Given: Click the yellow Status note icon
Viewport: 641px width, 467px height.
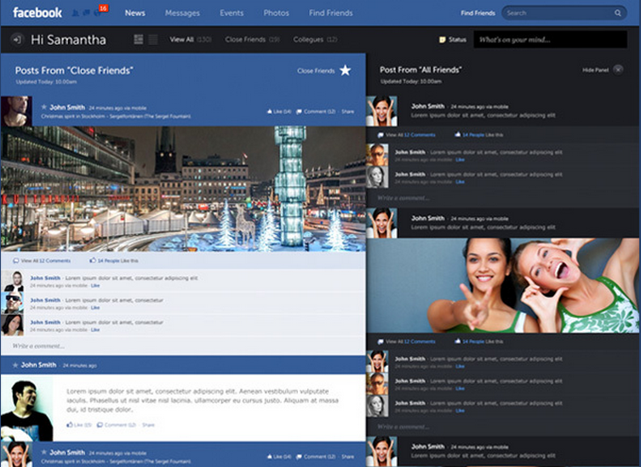Looking at the screenshot, I should [x=442, y=40].
